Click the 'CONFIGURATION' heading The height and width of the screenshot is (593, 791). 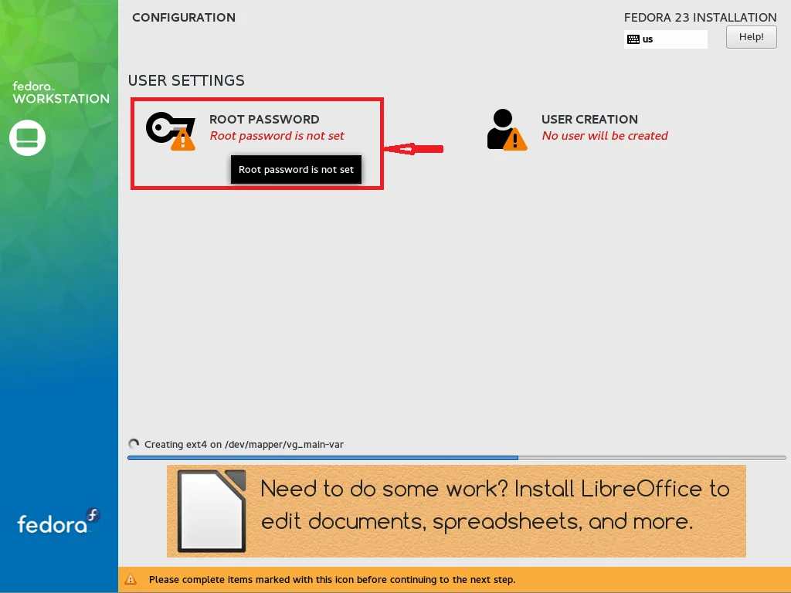184,17
